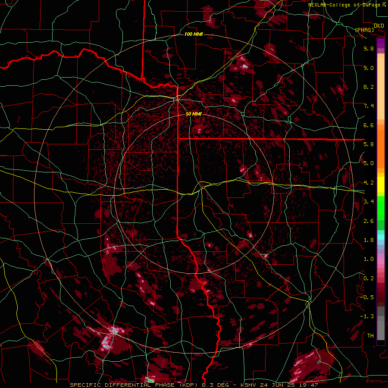Click the 9.0 scale value
Screen dimensions: 388x388
369,68
